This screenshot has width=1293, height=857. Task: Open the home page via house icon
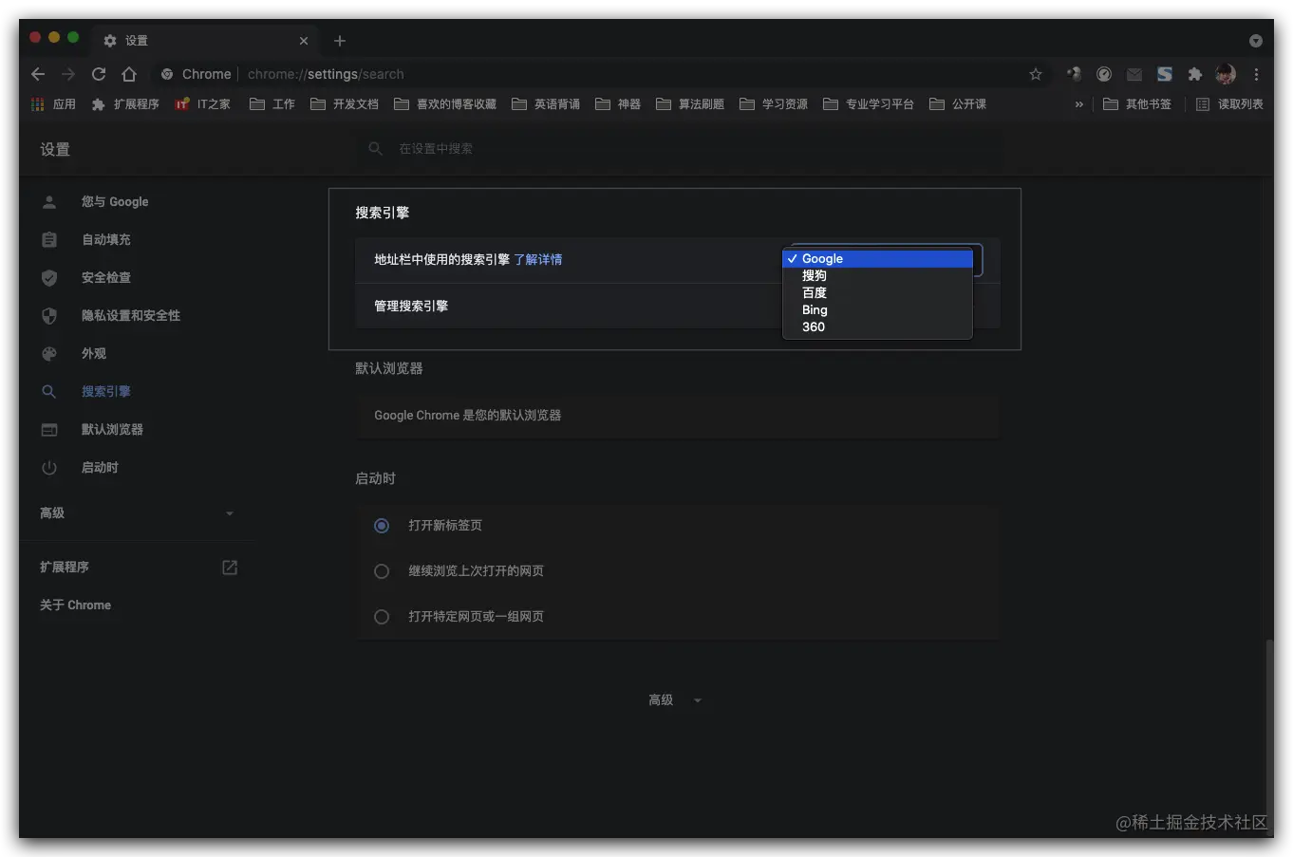[129, 74]
